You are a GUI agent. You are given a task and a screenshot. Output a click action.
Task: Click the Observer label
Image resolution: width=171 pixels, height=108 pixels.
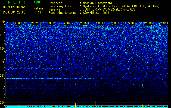[55, 3]
